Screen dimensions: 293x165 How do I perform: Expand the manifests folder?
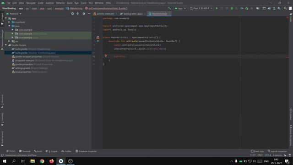coord(9,22)
